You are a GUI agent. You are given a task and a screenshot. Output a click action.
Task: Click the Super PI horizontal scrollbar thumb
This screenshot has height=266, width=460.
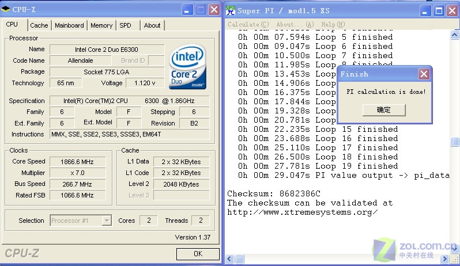pos(239,259)
